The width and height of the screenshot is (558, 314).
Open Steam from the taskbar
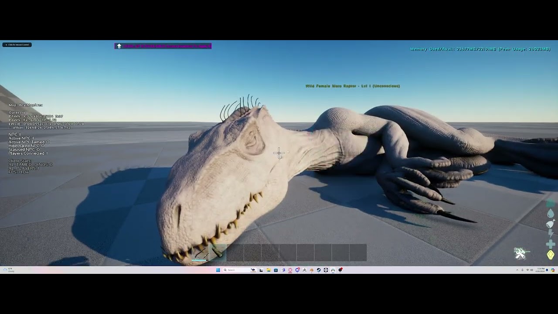[x=319, y=270]
